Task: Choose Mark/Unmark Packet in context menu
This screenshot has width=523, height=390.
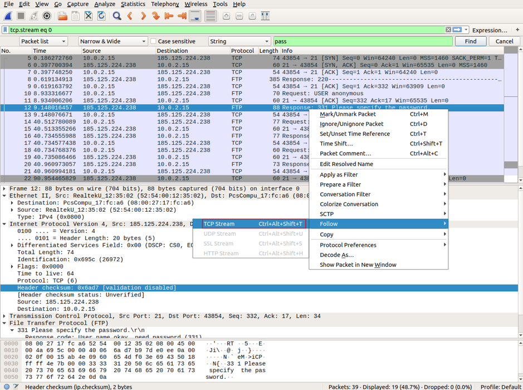Action: (348, 114)
